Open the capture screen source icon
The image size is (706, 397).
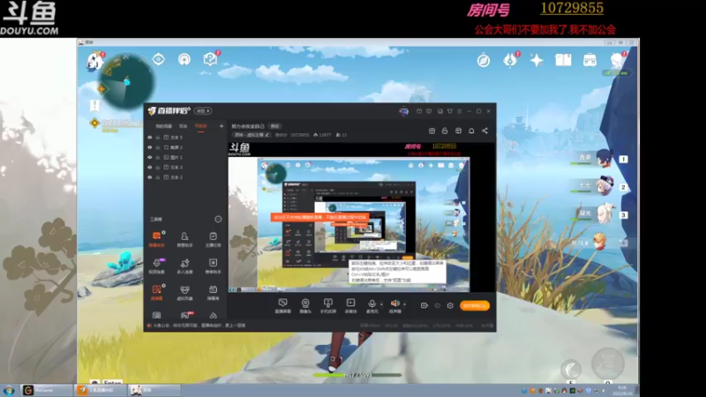(282, 305)
